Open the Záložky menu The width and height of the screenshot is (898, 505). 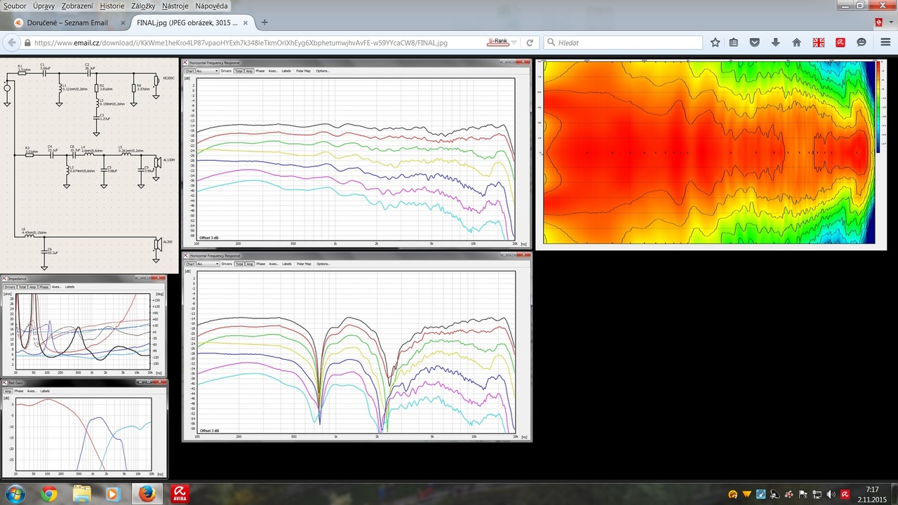pyautogui.click(x=143, y=6)
